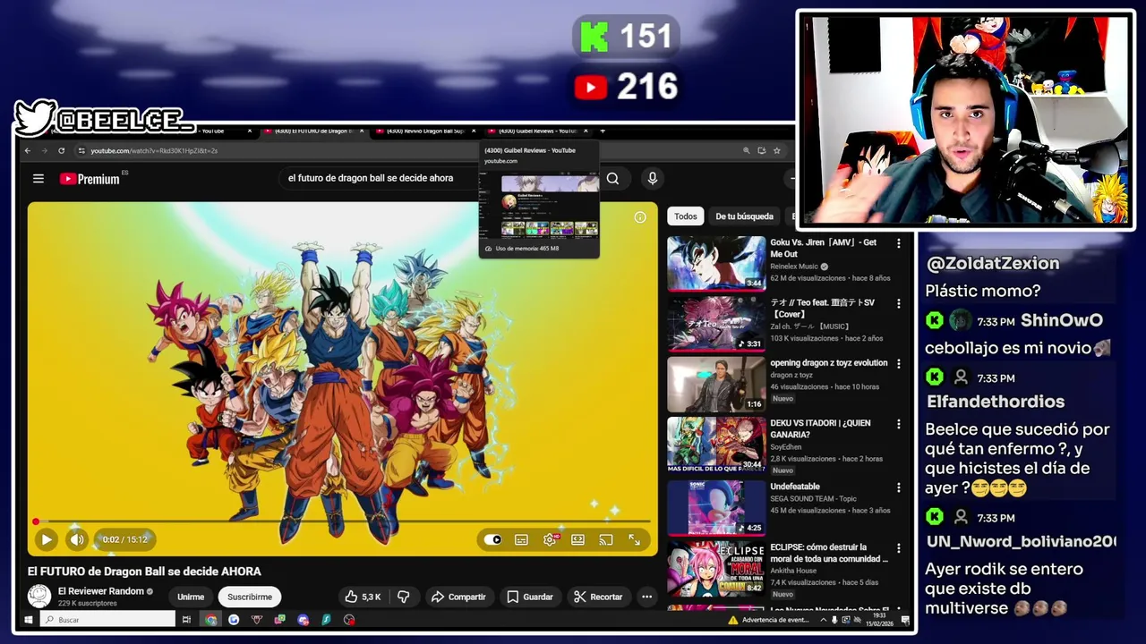
Task: Show video info card icon
Action: pyautogui.click(x=640, y=217)
